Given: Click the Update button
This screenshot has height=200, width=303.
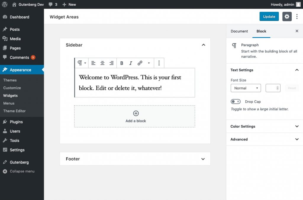Looking at the screenshot, I should point(269,17).
